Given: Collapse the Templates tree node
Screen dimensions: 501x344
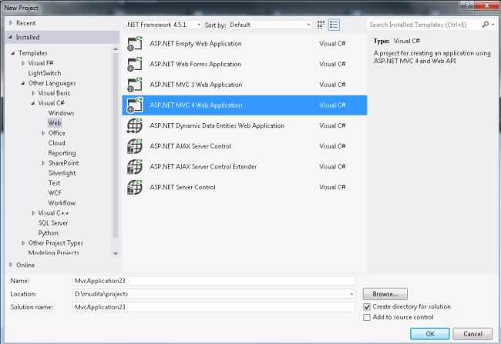Looking at the screenshot, I should tap(13, 53).
